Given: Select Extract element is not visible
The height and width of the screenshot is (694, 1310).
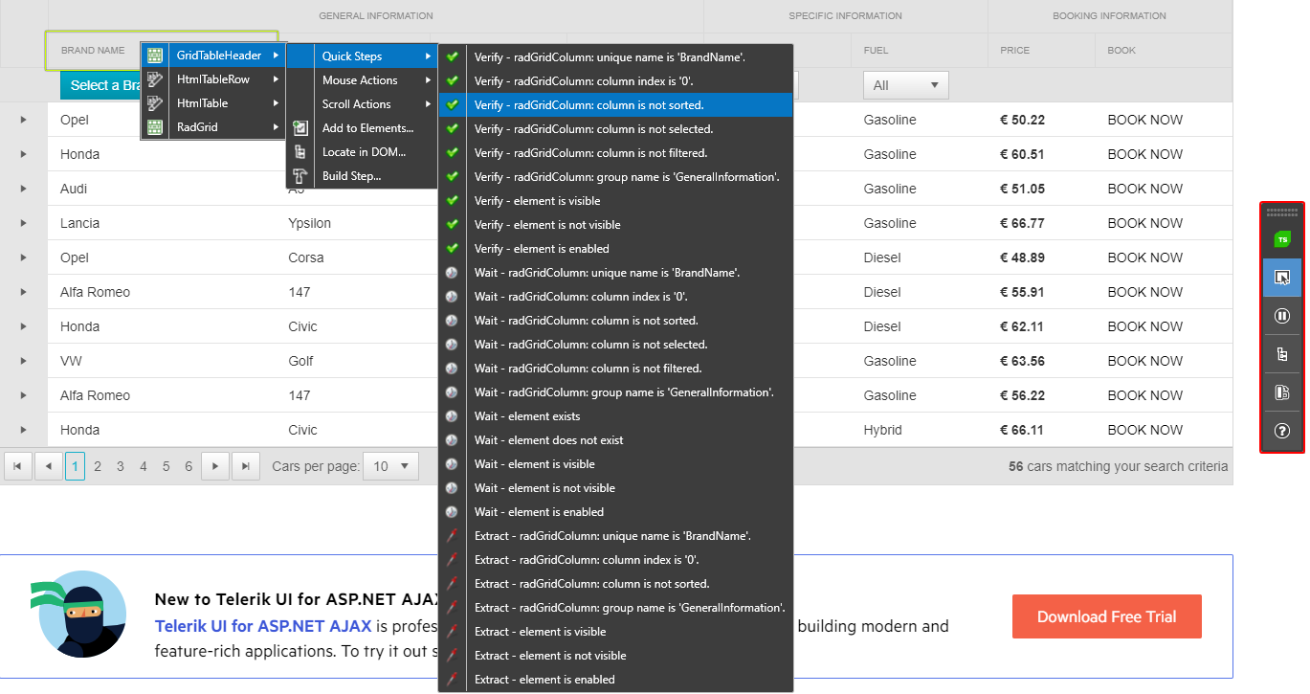Looking at the screenshot, I should 615,656.
